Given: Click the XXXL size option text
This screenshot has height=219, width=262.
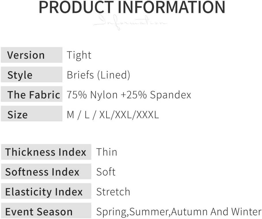Looking at the screenshot, I should (x=147, y=114).
